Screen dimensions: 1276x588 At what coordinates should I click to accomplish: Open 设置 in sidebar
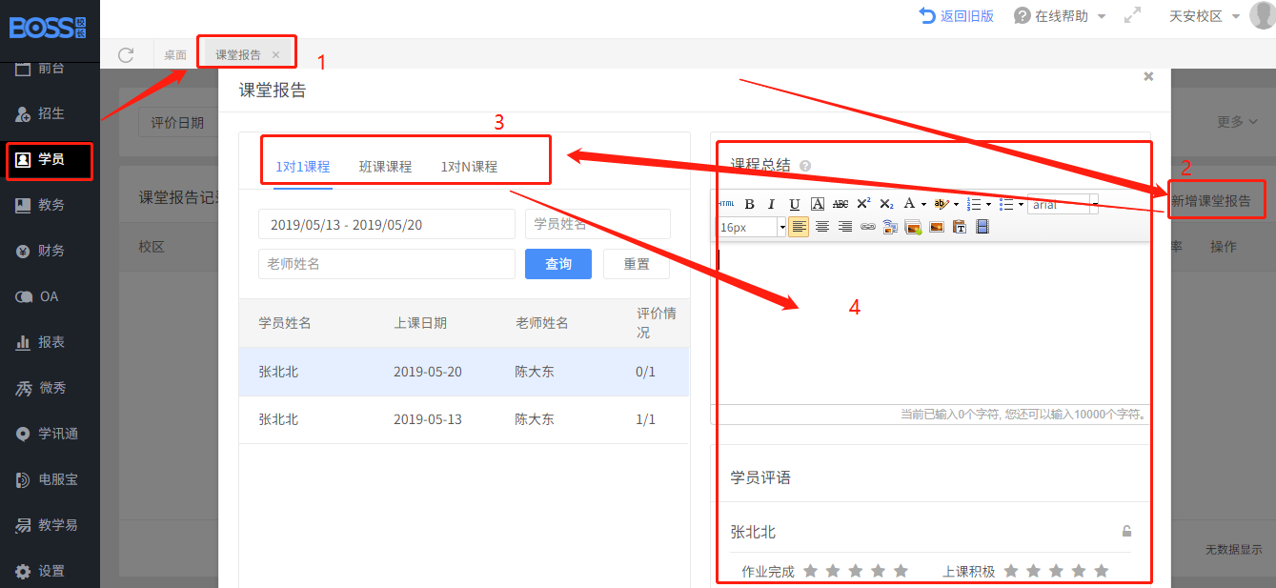(50, 571)
